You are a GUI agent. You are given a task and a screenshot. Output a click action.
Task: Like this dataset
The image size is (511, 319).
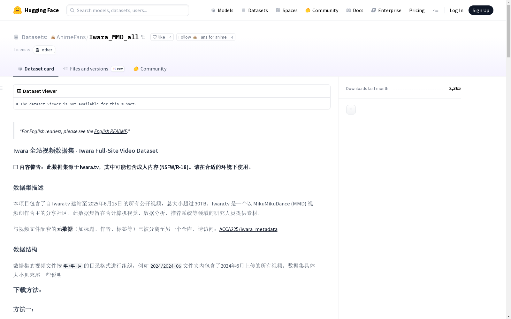159,37
